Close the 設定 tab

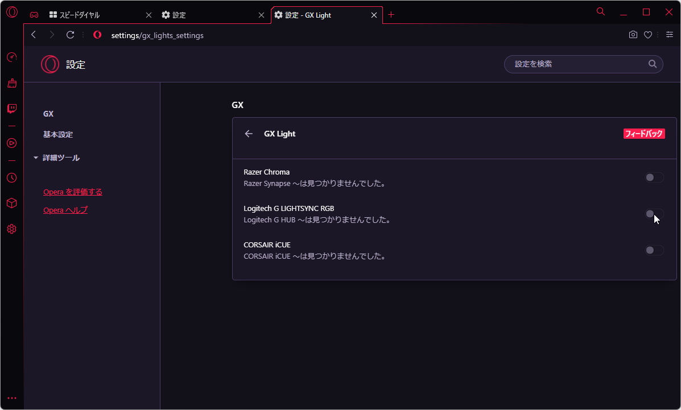click(x=261, y=15)
